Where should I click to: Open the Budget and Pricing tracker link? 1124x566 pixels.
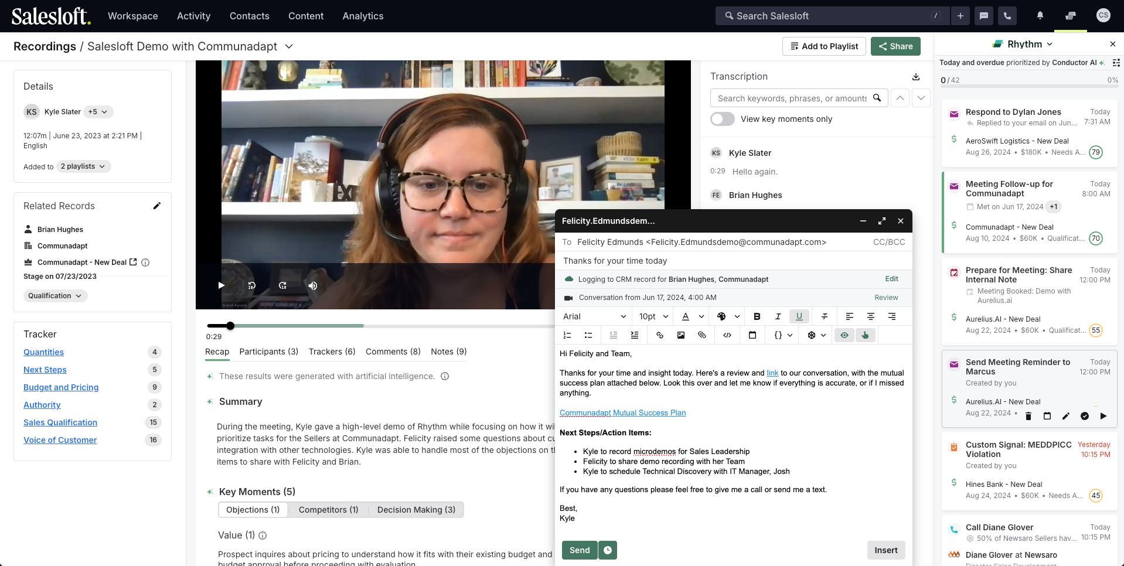tap(61, 387)
